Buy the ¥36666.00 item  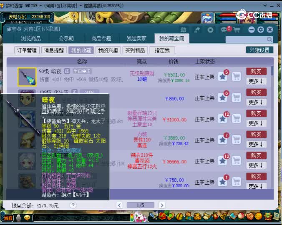click(x=256, y=155)
